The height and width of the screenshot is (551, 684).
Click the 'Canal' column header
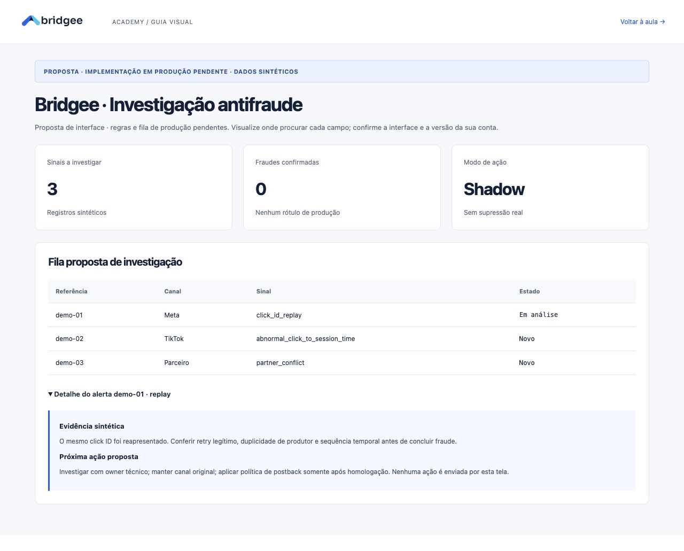pos(173,291)
